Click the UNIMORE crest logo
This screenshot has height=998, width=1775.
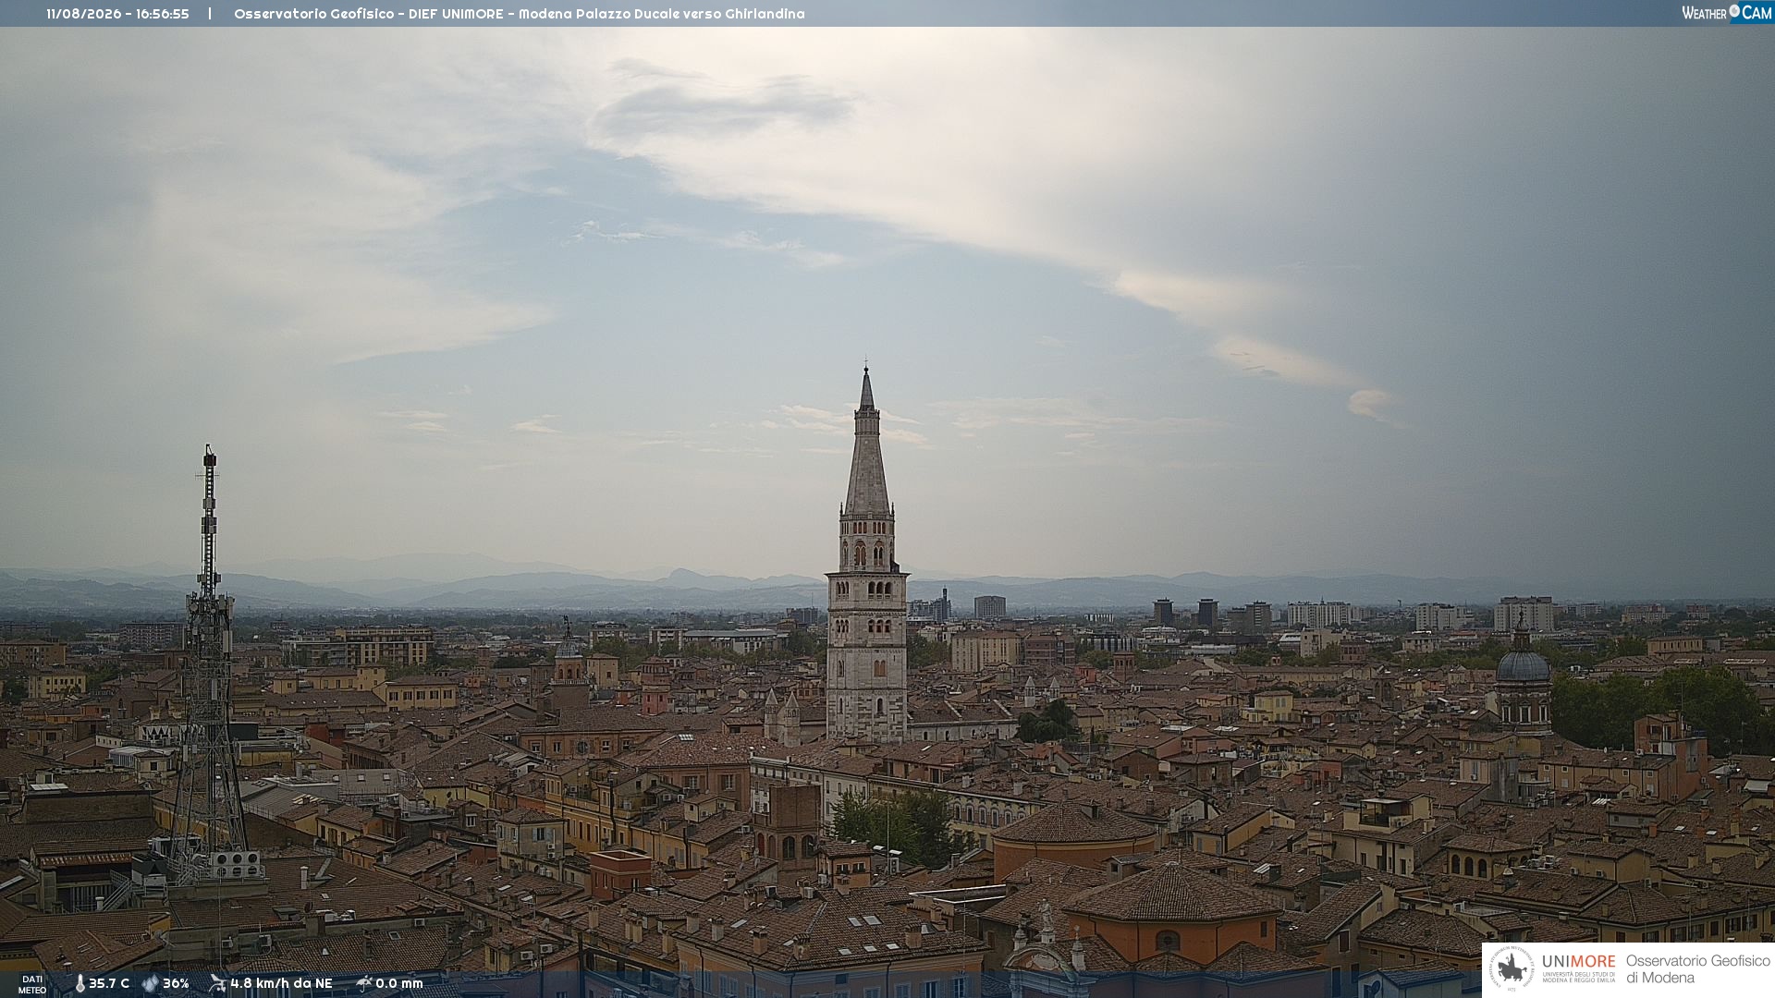point(1512,968)
